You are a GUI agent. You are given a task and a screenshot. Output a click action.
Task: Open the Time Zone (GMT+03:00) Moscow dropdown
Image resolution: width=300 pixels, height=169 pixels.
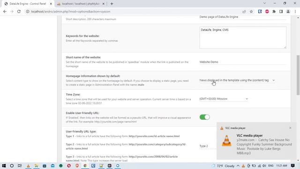tap(224, 99)
